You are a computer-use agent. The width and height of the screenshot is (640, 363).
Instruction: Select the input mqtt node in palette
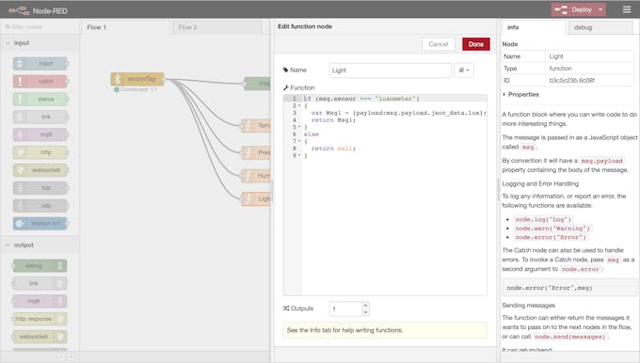pos(40,134)
